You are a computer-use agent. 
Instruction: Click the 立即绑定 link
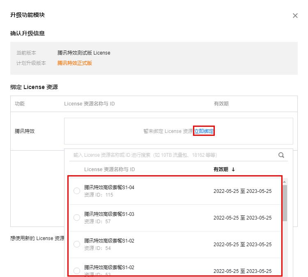204,131
